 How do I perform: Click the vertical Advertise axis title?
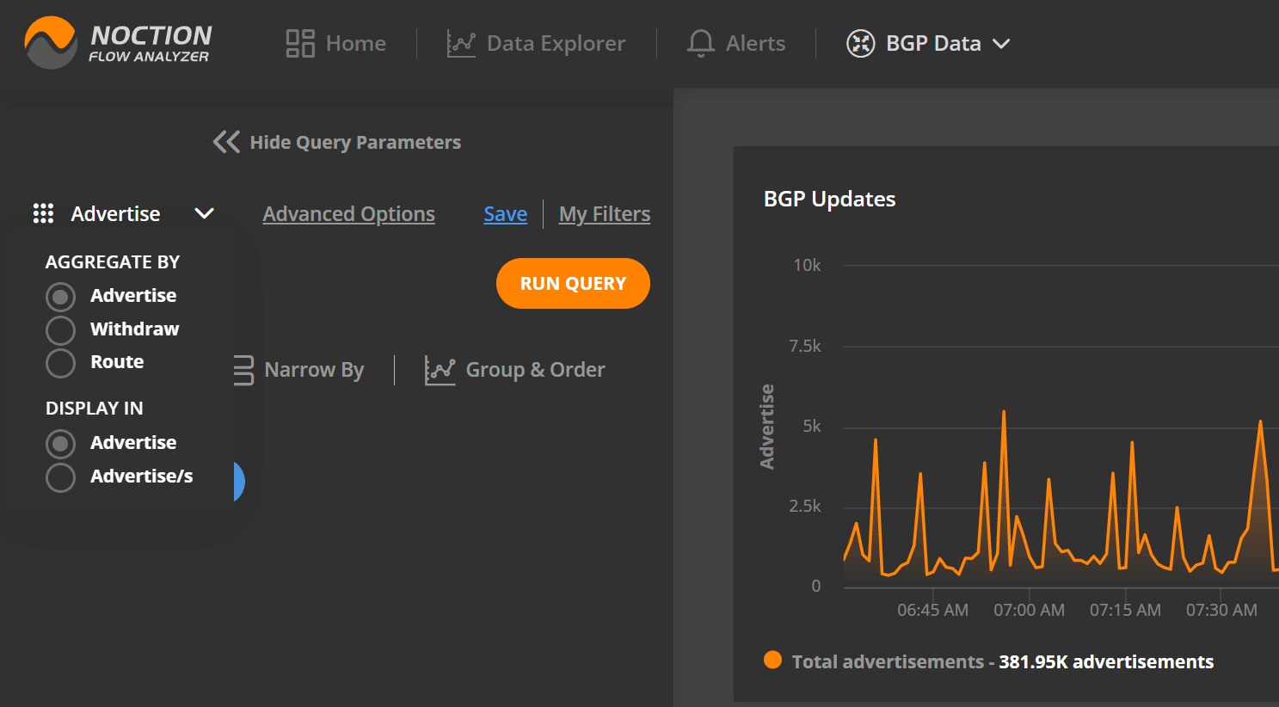766,427
